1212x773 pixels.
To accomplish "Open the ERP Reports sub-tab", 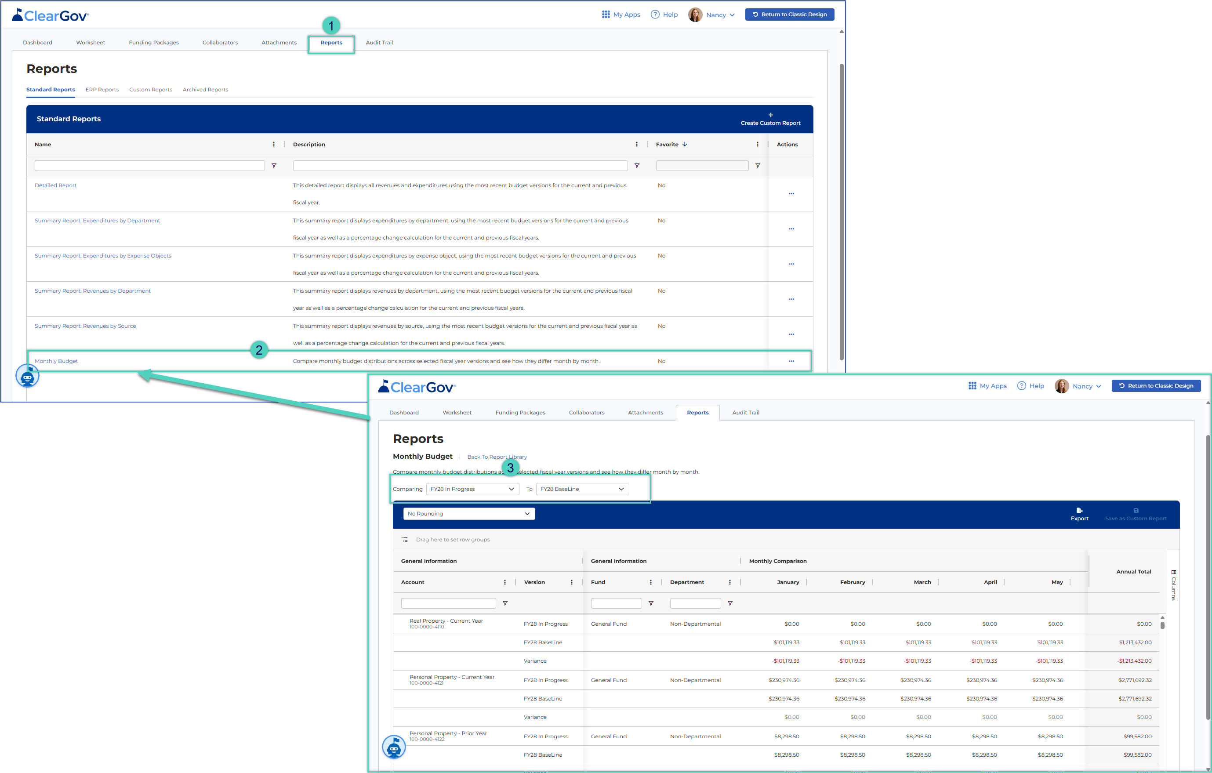I will tap(102, 90).
